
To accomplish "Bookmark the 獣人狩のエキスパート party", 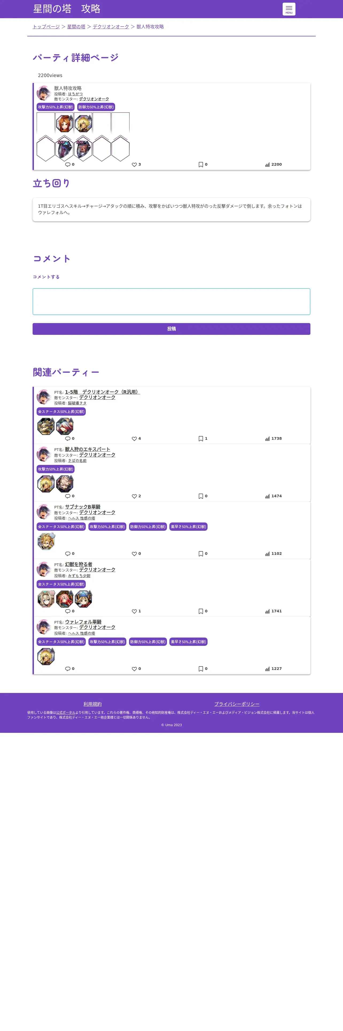I will (x=201, y=496).
